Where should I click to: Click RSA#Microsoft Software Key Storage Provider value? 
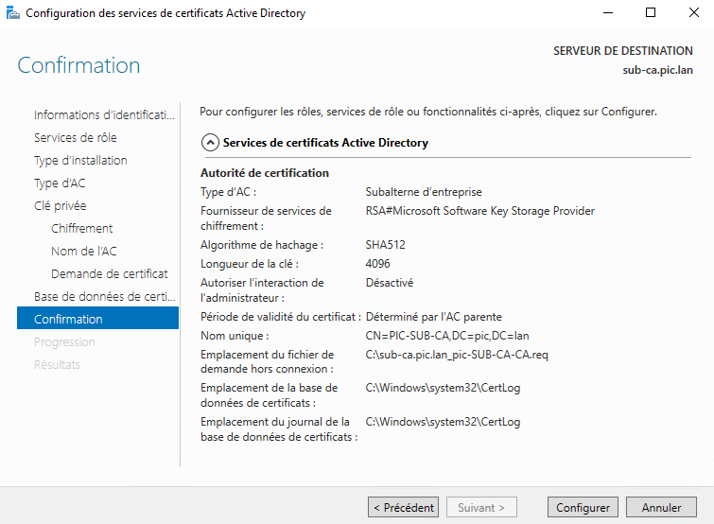(480, 211)
